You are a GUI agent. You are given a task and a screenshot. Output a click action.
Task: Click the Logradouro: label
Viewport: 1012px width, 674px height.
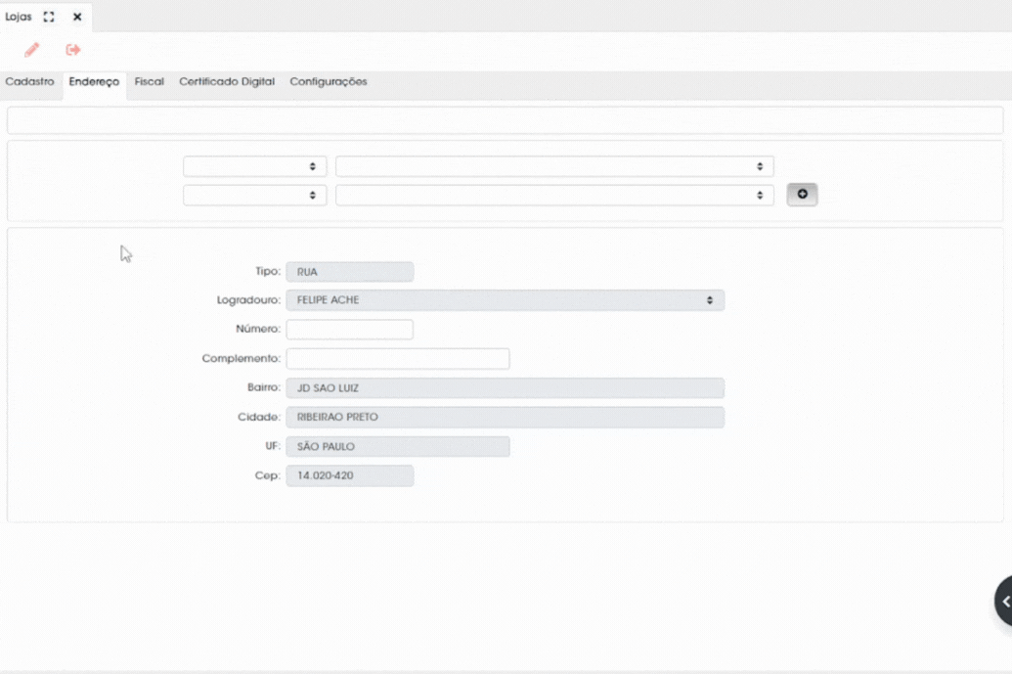(248, 300)
